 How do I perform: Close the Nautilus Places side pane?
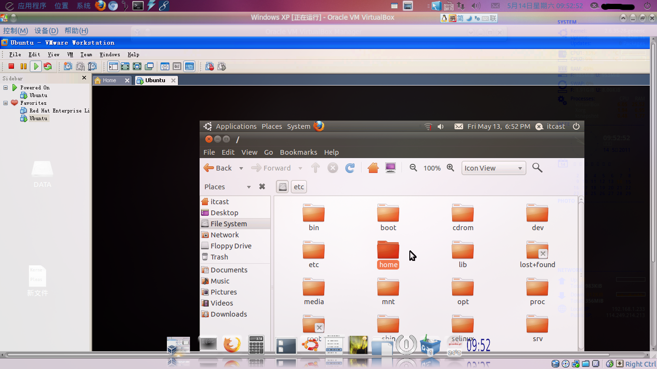(x=262, y=186)
